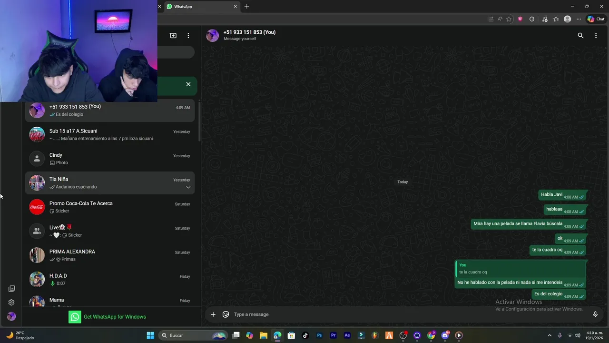Open the browser Extensions puzzle icon

click(x=532, y=19)
